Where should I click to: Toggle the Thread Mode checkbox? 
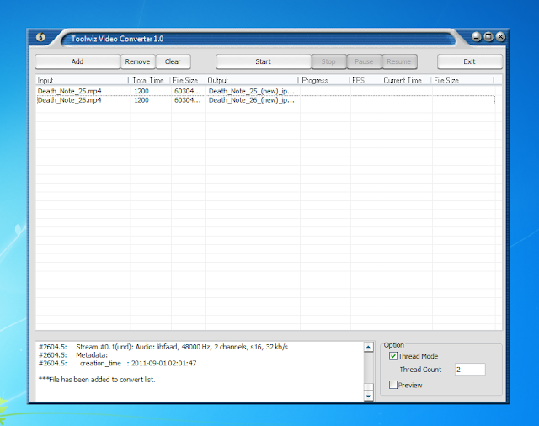[393, 356]
